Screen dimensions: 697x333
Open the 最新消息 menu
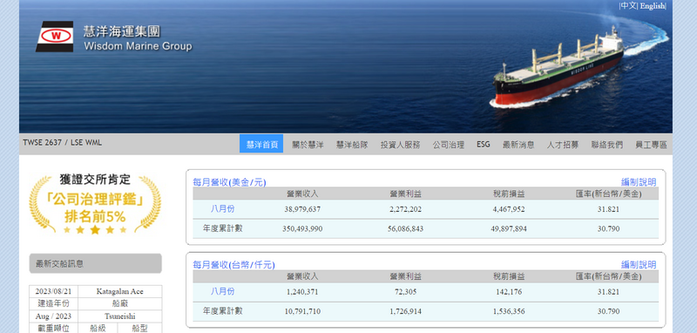point(518,145)
